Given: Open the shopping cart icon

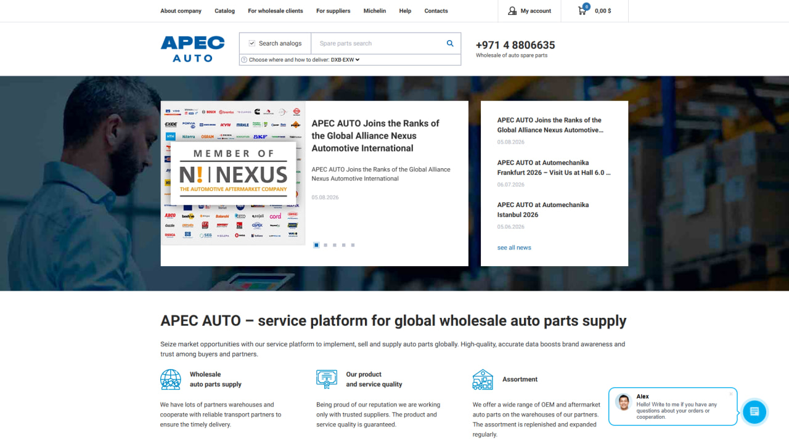Looking at the screenshot, I should pos(583,10).
